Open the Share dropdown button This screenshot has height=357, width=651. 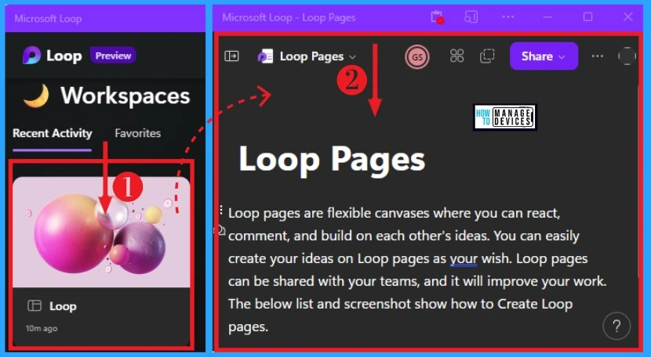[x=544, y=56]
